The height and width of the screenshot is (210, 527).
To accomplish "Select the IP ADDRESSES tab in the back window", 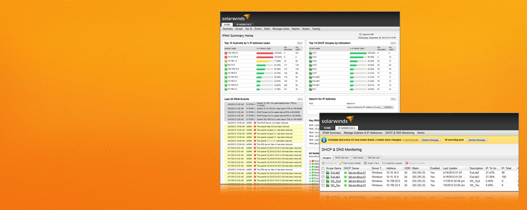I will click(x=244, y=25).
